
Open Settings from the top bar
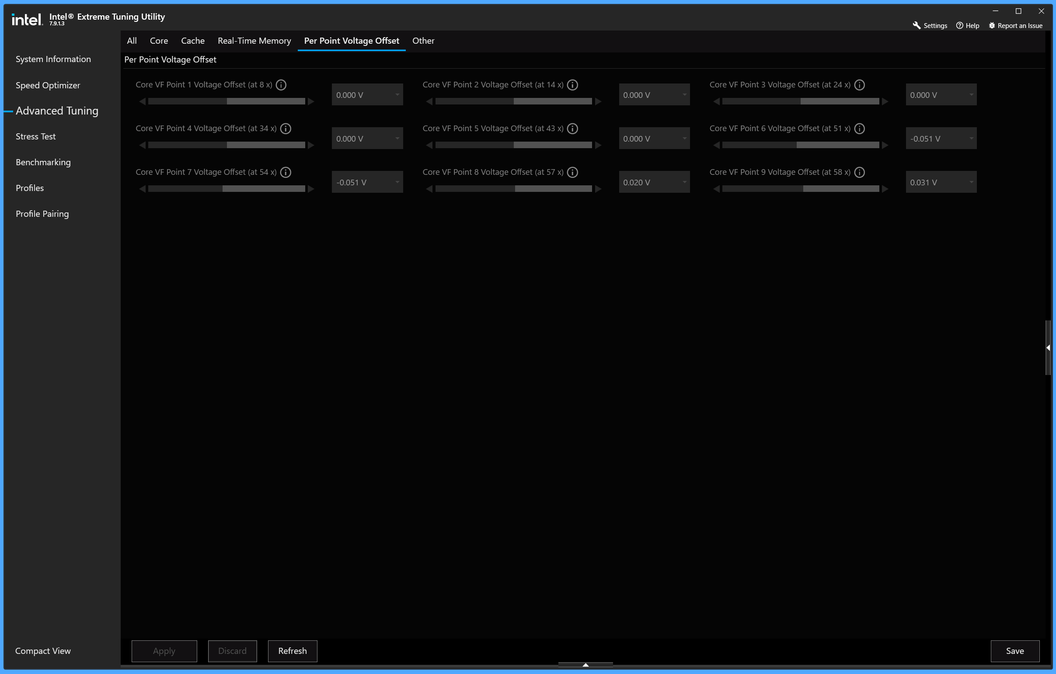(x=930, y=25)
